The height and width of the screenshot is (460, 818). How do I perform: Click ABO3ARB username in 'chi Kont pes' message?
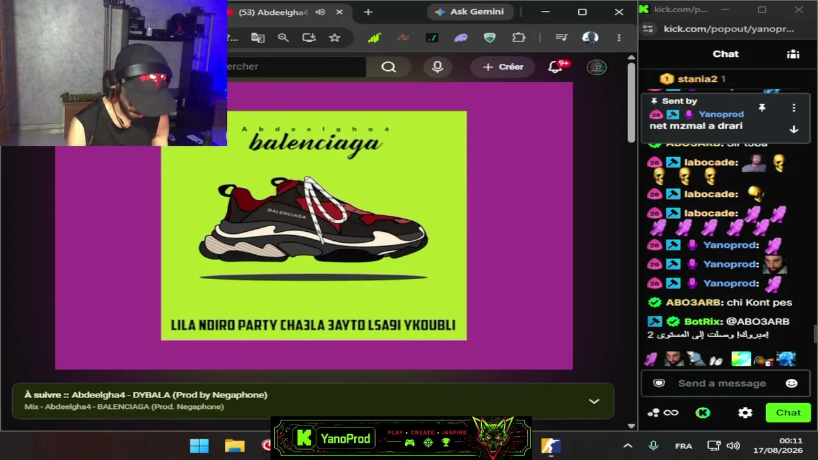coord(694,302)
